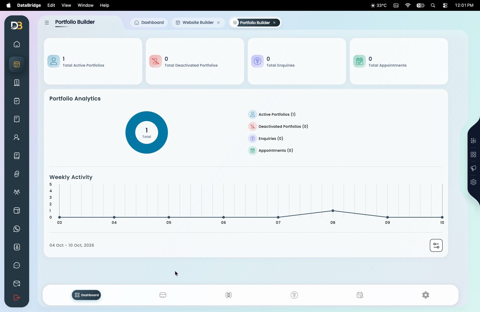480x312 pixels.
Task: Click the Total Deactivated Portfolios card
Action: (195, 61)
